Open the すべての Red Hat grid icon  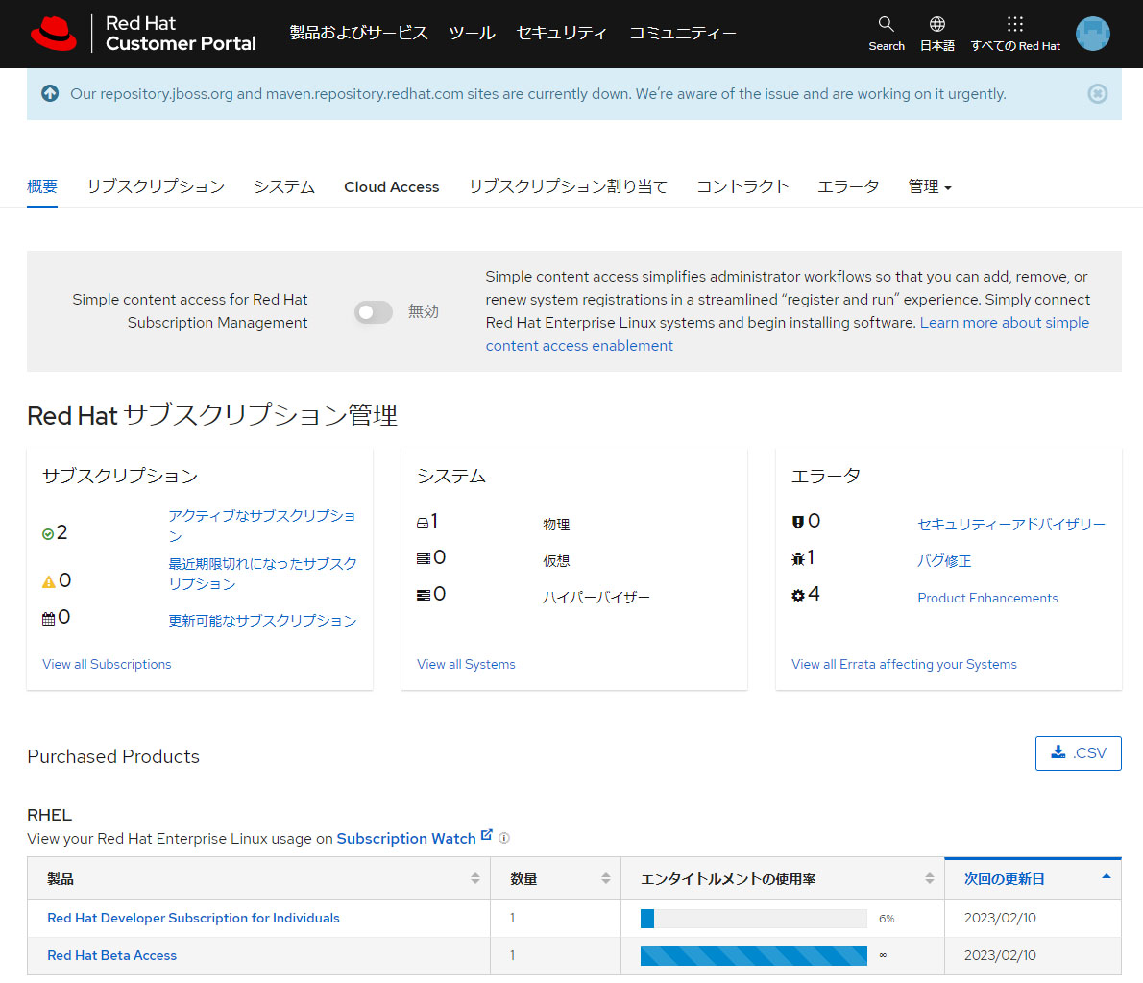click(1014, 24)
